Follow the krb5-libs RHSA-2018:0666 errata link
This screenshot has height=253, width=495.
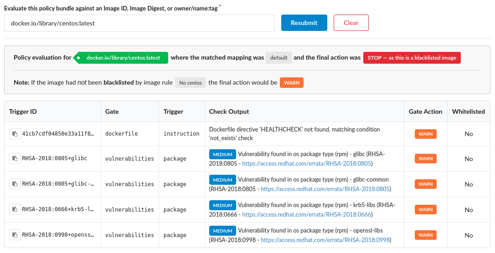click(x=307, y=214)
